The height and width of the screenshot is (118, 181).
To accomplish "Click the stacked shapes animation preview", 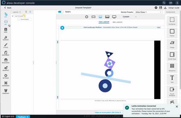I will 106,72.
